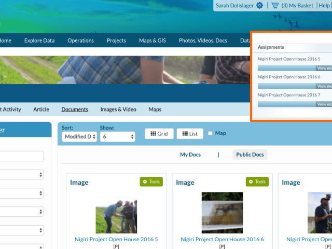
Task: Open first filter dropdown in sidebar
Action: tap(22, 175)
